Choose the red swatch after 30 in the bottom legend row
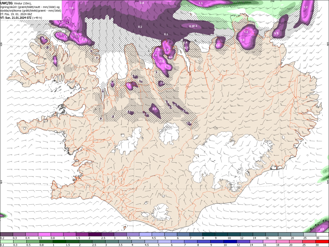 [x=322, y=241]
